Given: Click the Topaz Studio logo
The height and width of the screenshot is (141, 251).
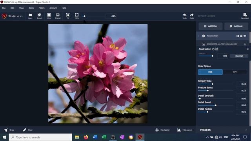Looking at the screenshot, I should click(x=4, y=16).
